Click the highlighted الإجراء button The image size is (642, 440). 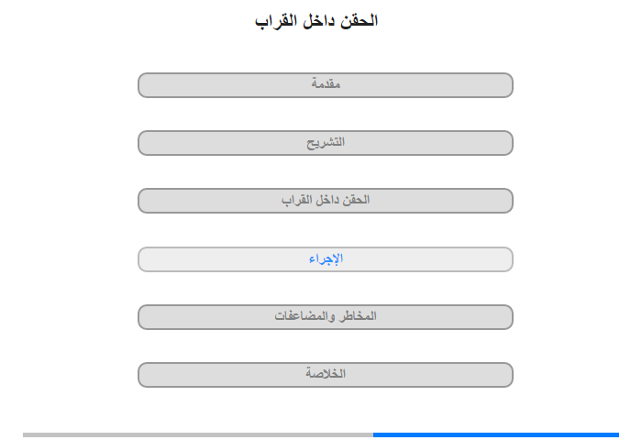pos(326,259)
